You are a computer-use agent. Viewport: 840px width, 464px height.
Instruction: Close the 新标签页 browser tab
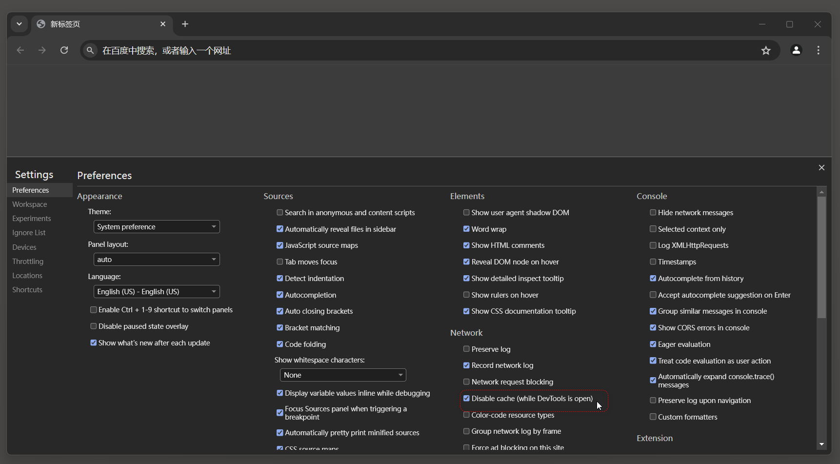[x=163, y=24]
